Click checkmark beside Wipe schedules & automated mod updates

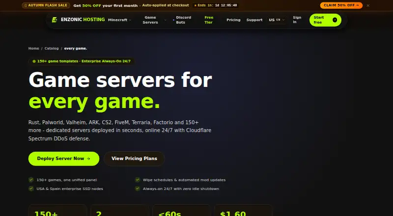coord(138,180)
